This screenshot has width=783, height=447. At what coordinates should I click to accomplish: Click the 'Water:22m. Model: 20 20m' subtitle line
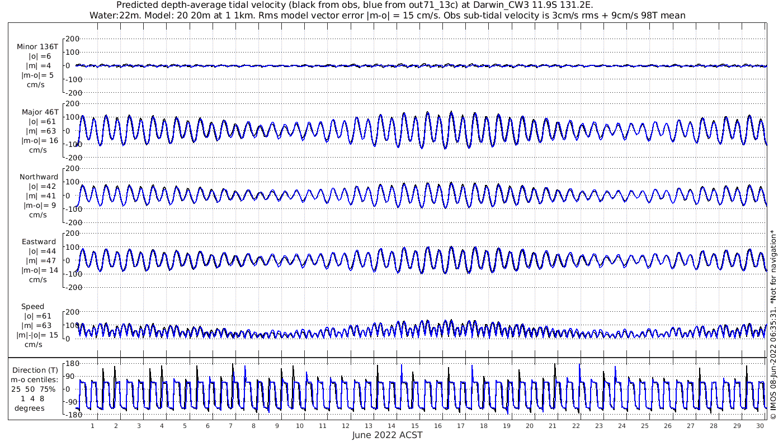click(x=387, y=15)
